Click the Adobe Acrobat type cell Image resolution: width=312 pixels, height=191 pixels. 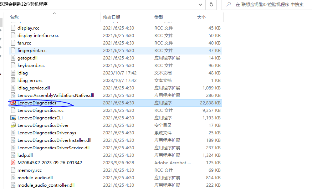172,163
